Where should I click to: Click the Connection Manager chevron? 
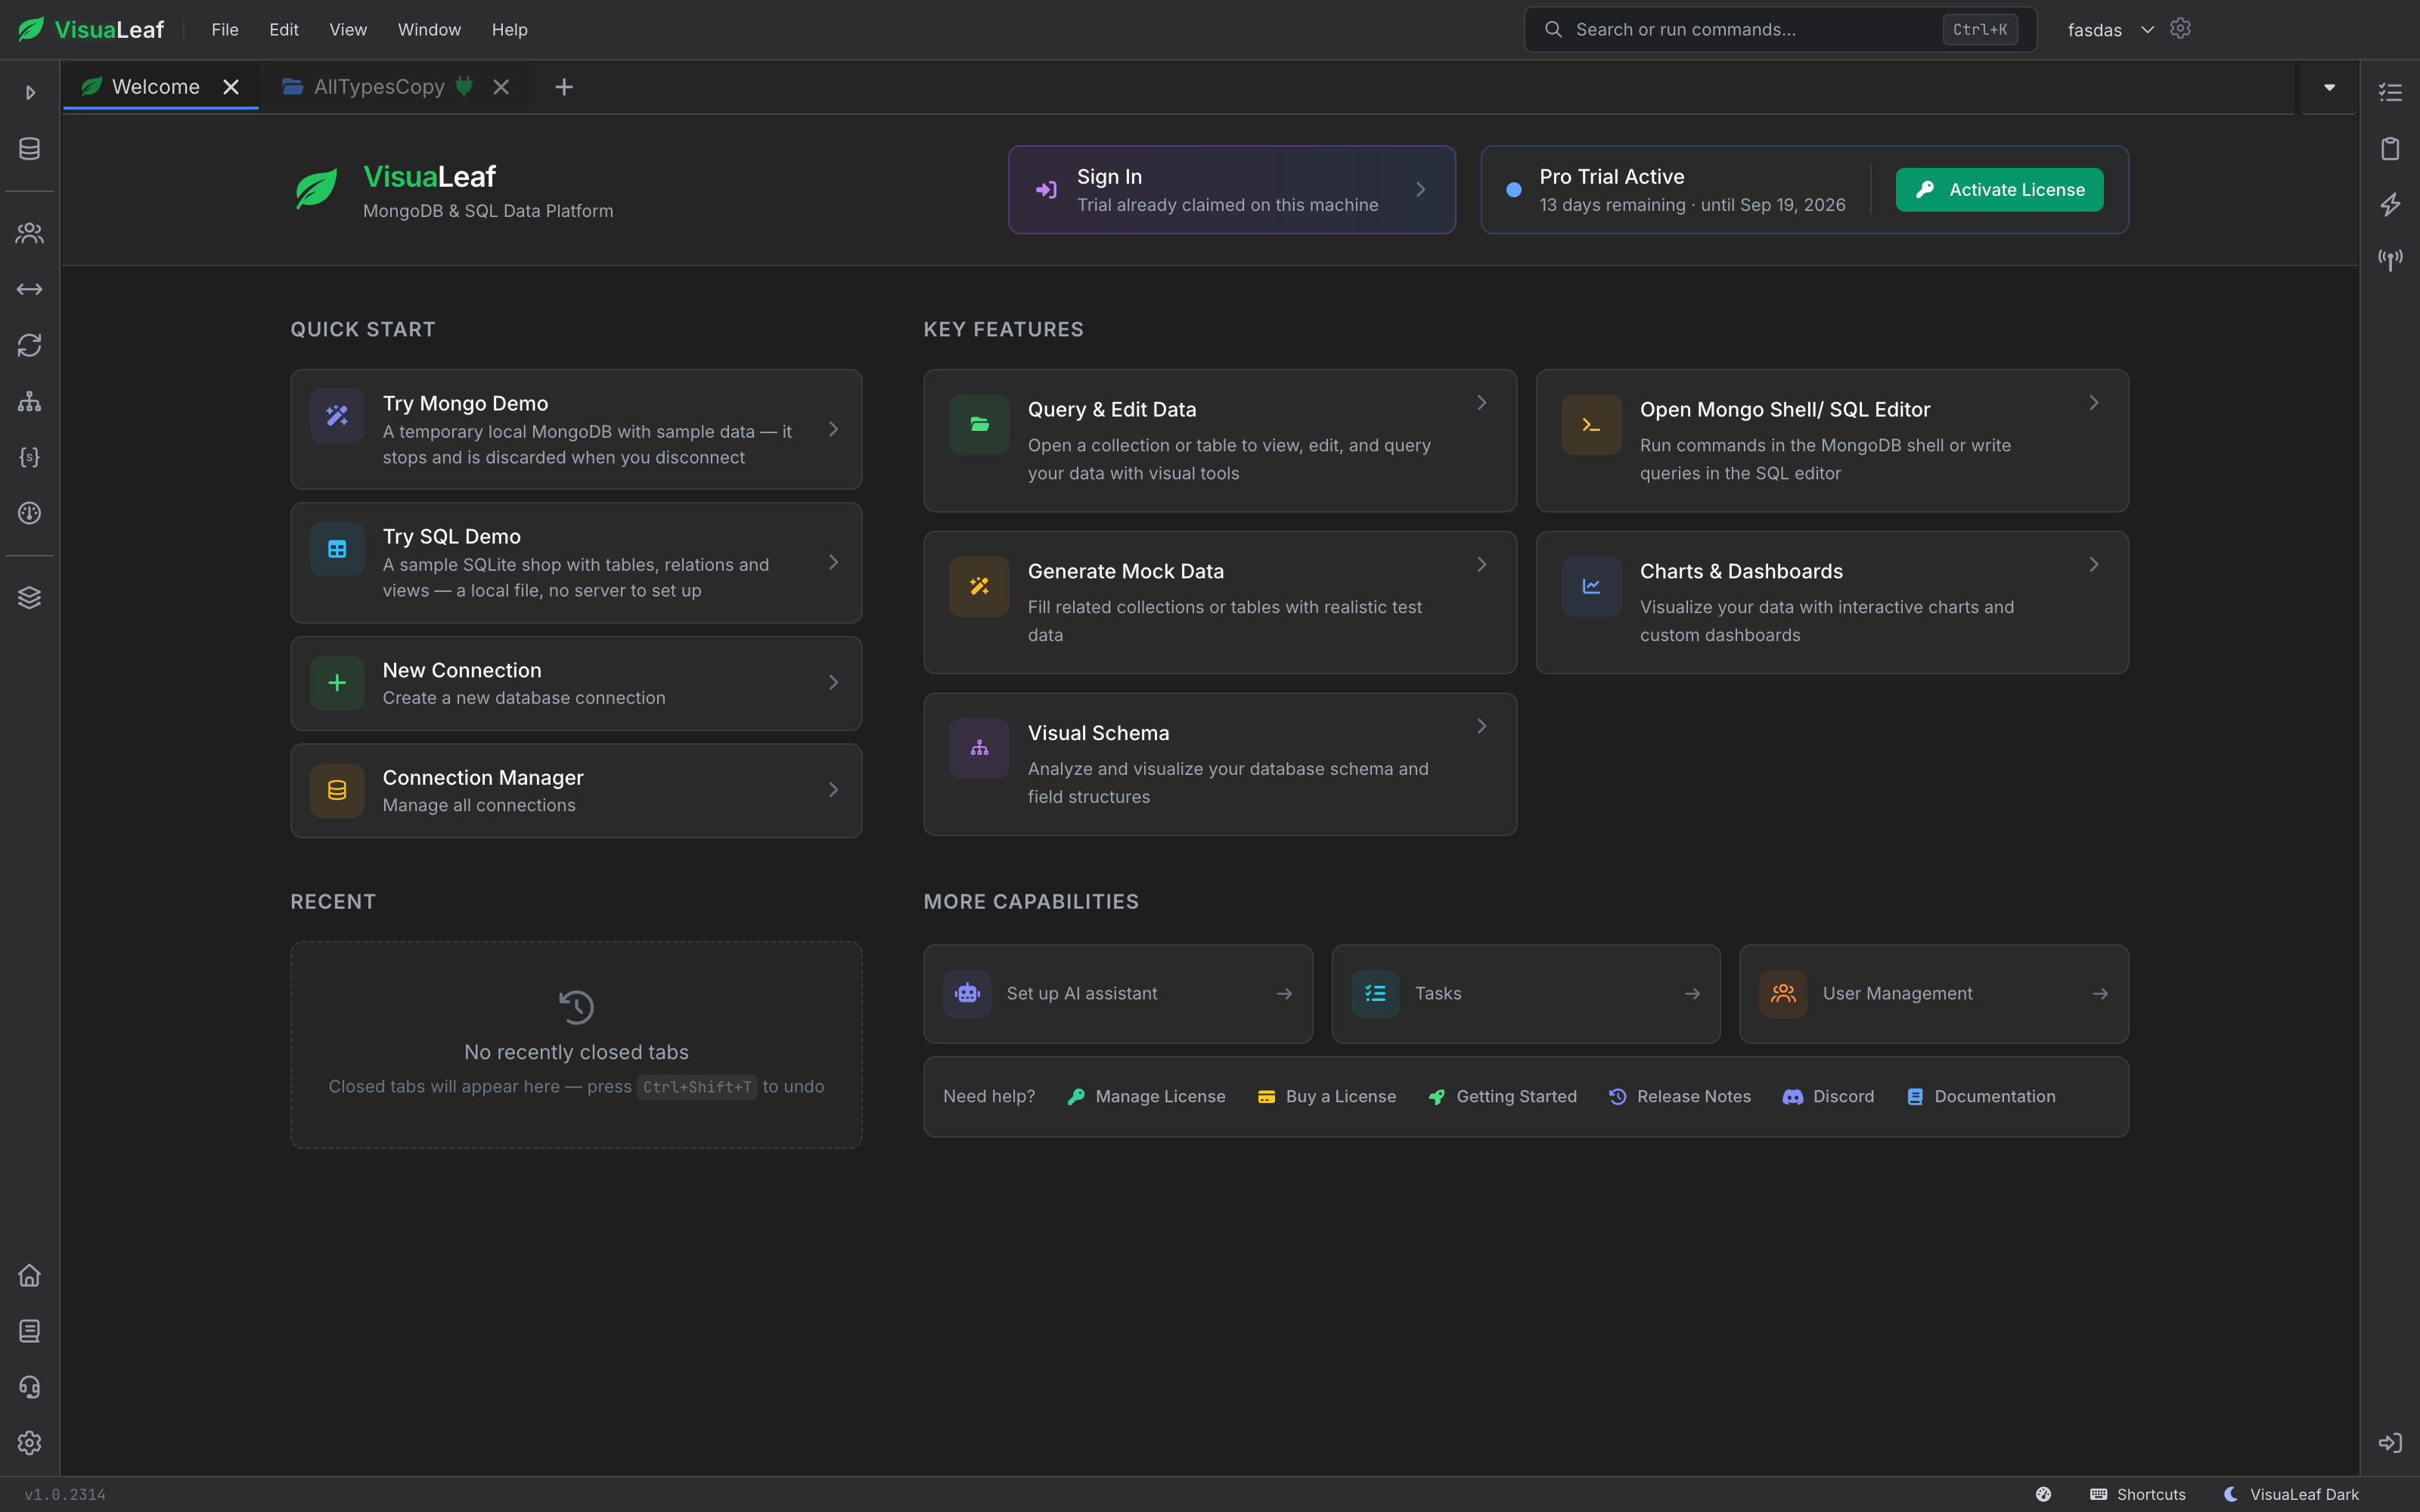833,790
